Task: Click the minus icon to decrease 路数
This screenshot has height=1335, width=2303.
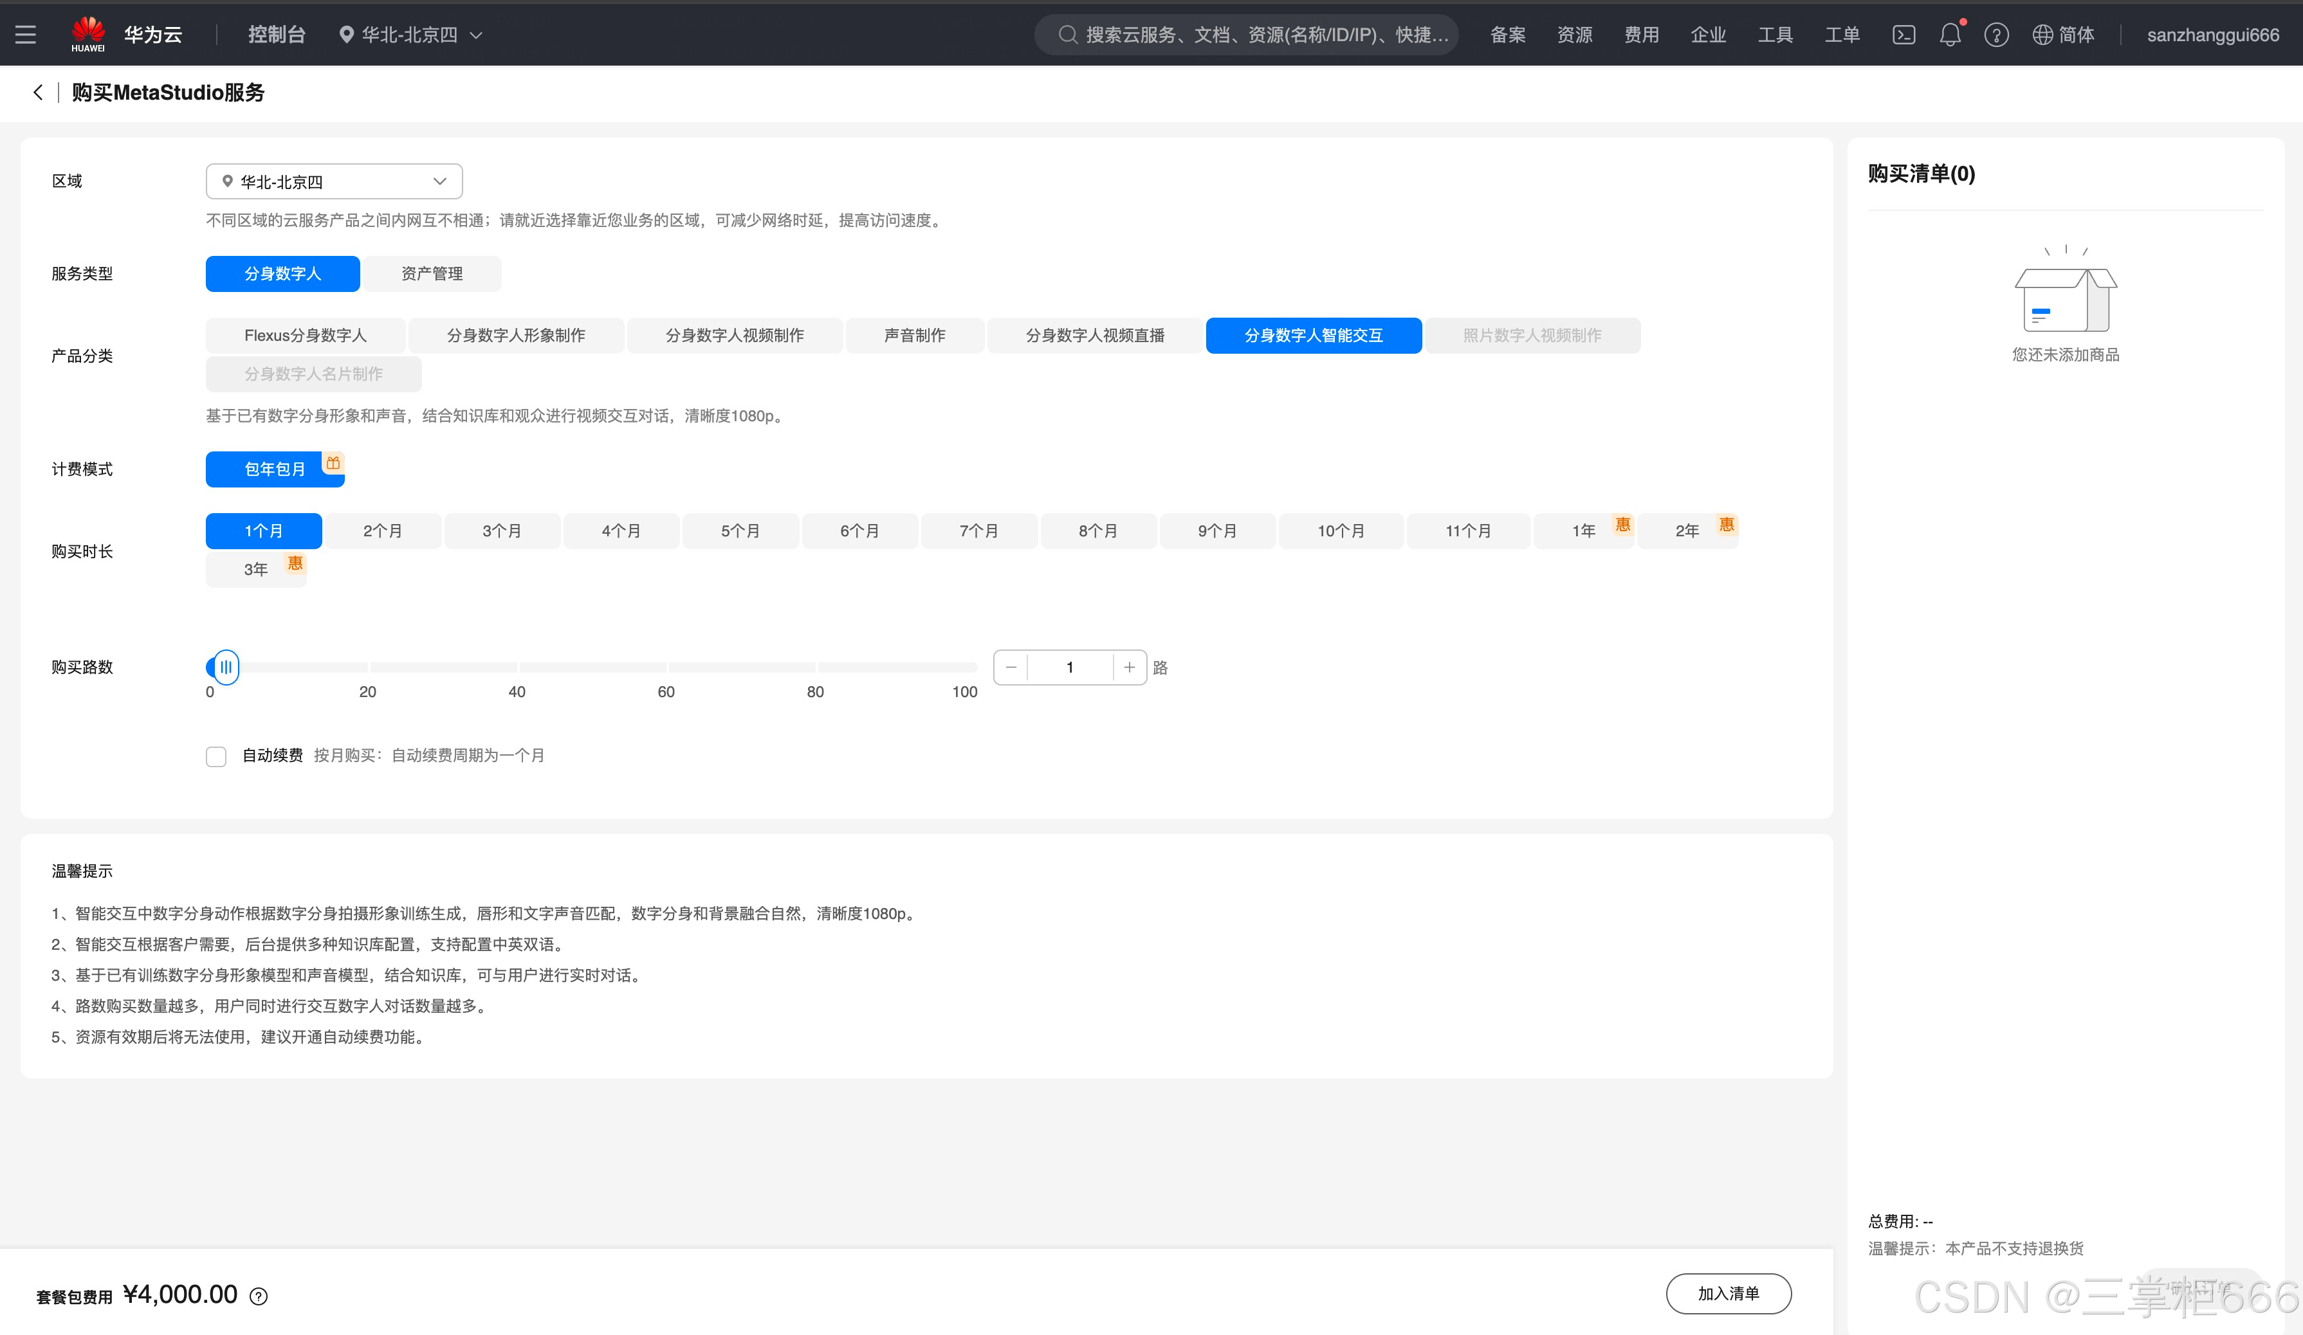Action: (1011, 667)
